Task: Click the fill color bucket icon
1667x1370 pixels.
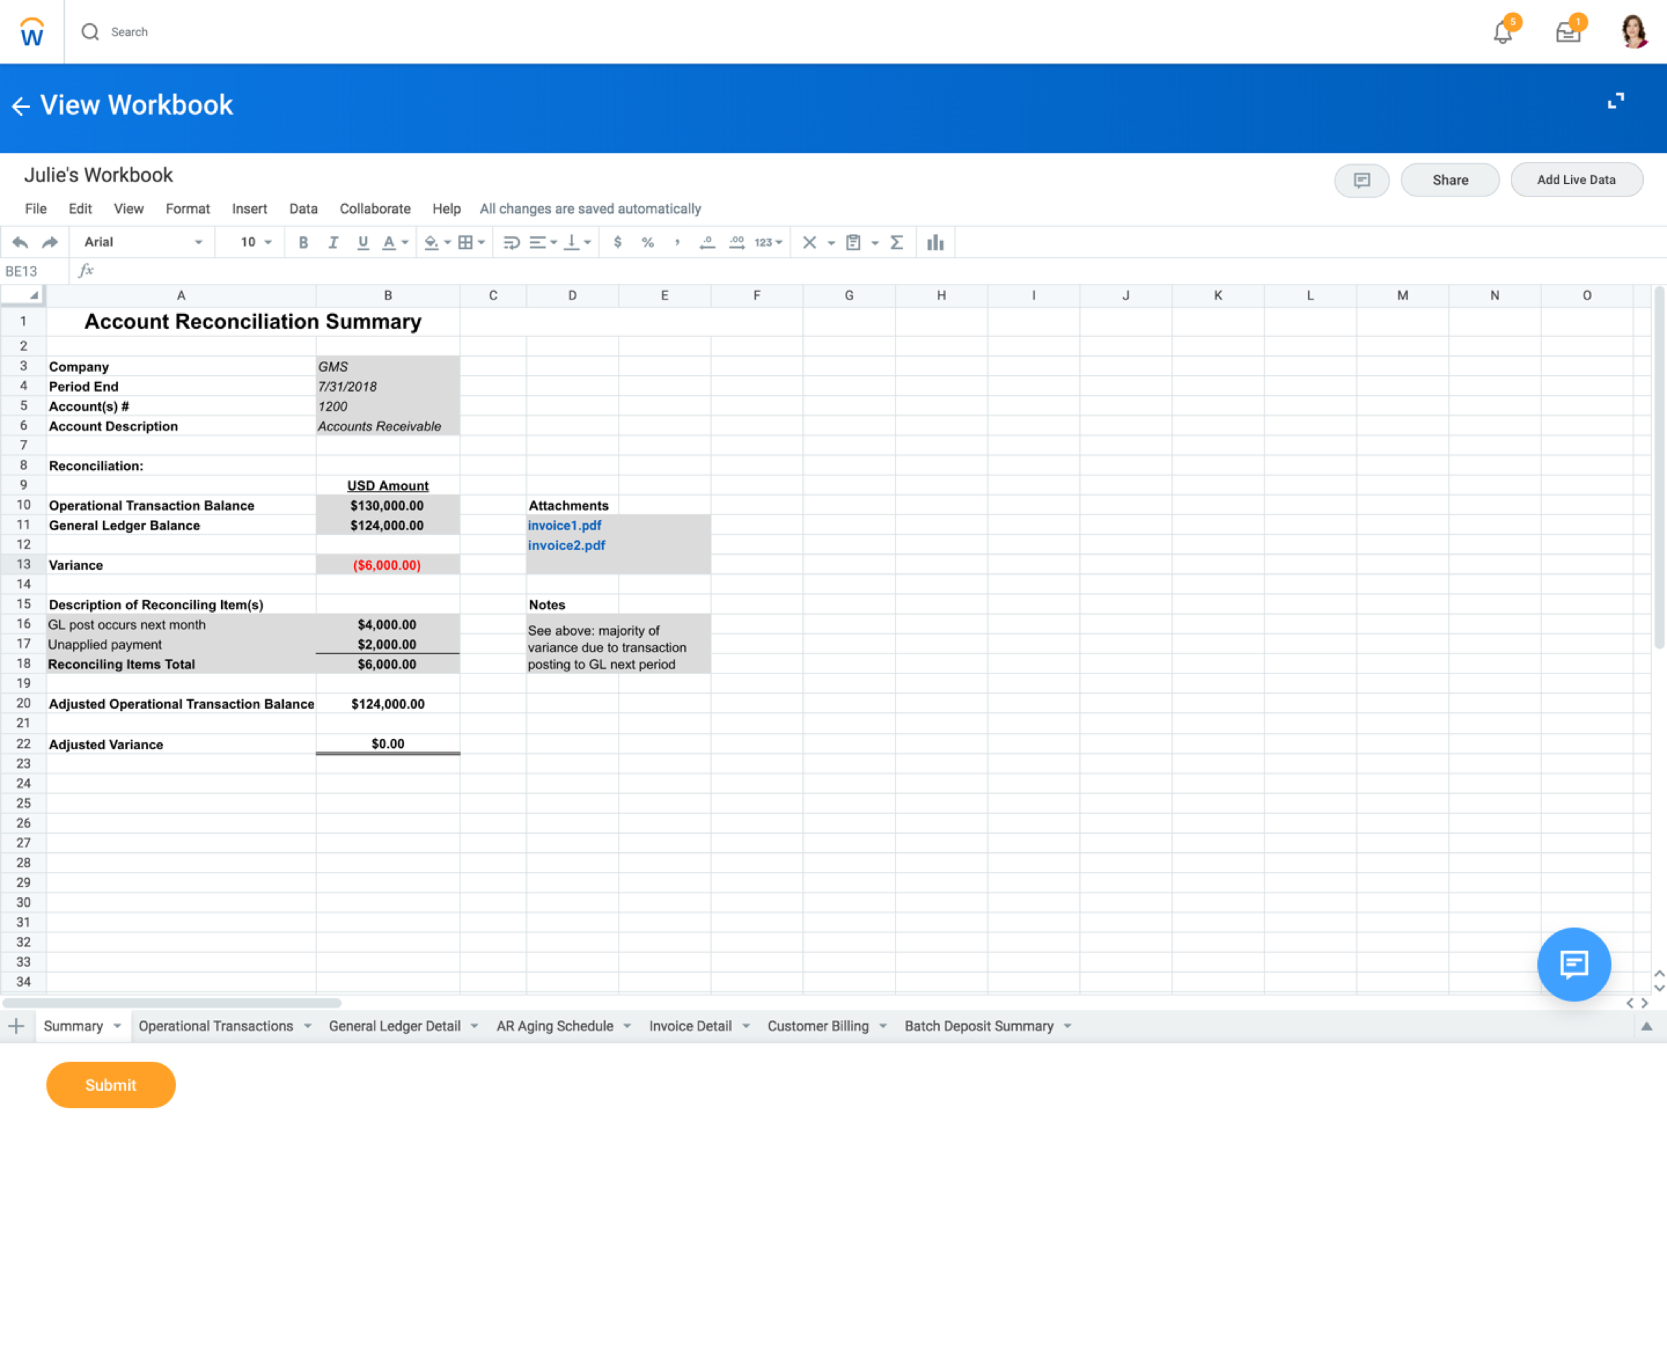Action: [x=432, y=242]
